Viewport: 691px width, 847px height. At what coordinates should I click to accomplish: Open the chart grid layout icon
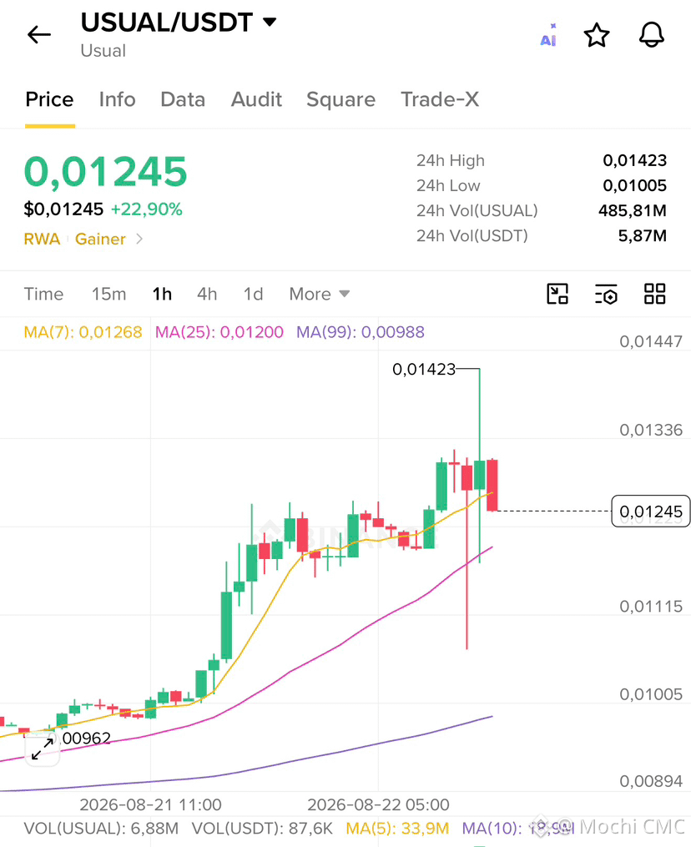click(655, 294)
